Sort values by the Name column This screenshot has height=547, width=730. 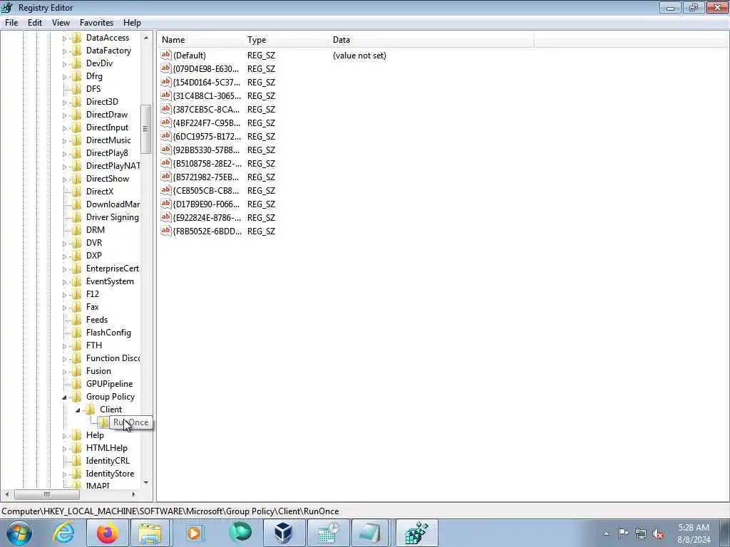tap(200, 40)
